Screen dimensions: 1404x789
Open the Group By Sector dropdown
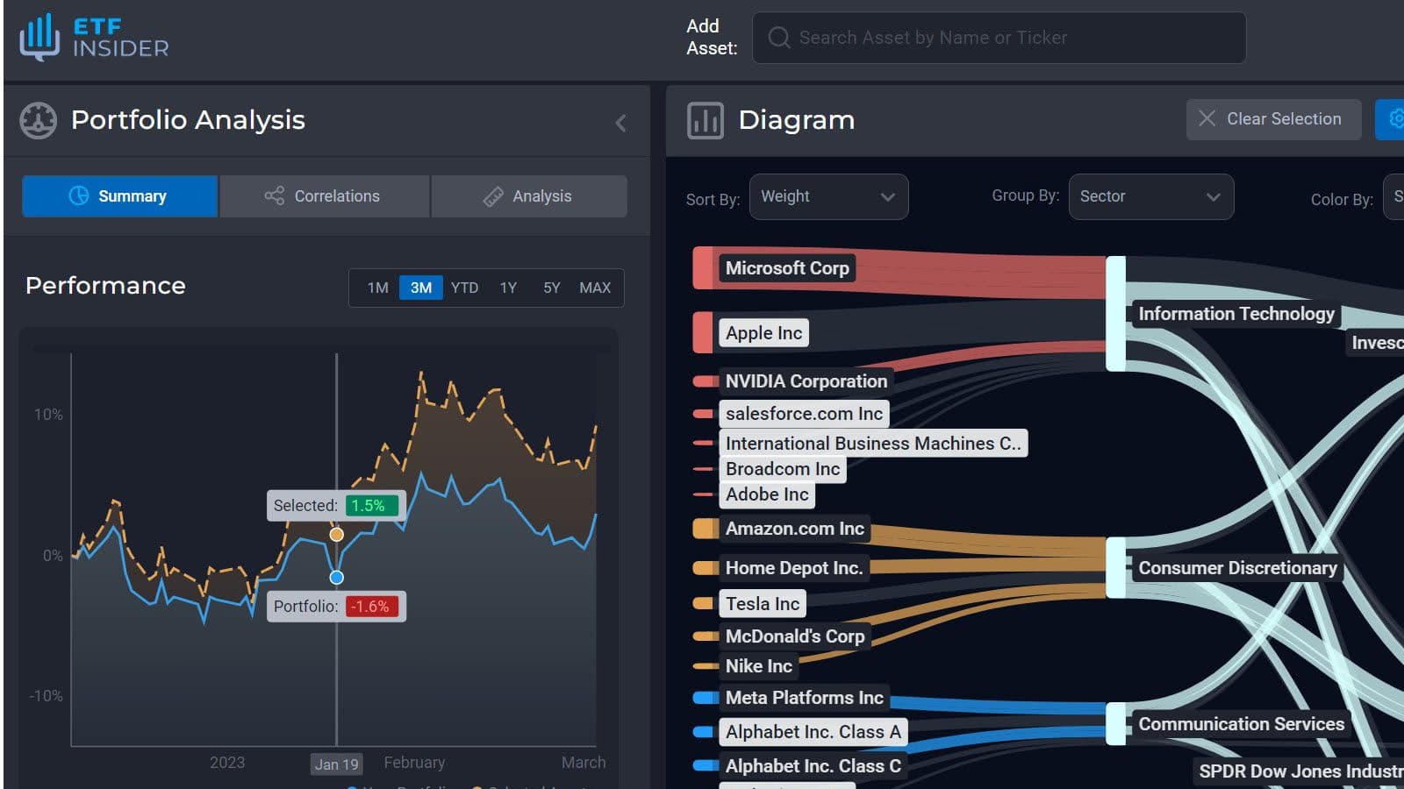coord(1150,196)
